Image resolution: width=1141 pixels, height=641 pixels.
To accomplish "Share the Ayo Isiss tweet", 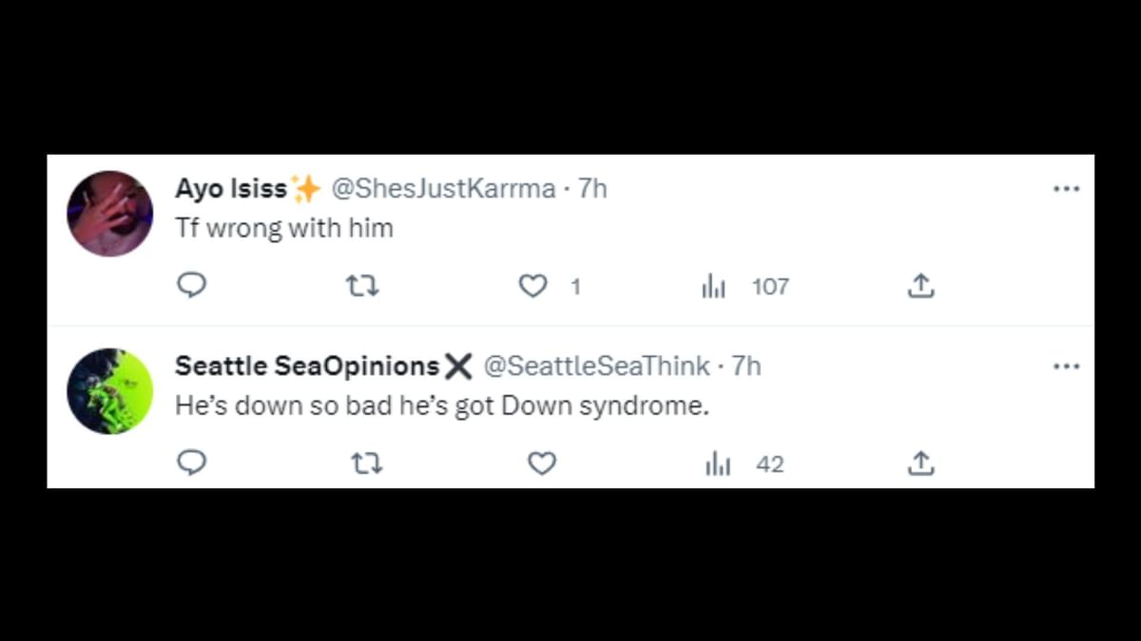I will tap(920, 285).
